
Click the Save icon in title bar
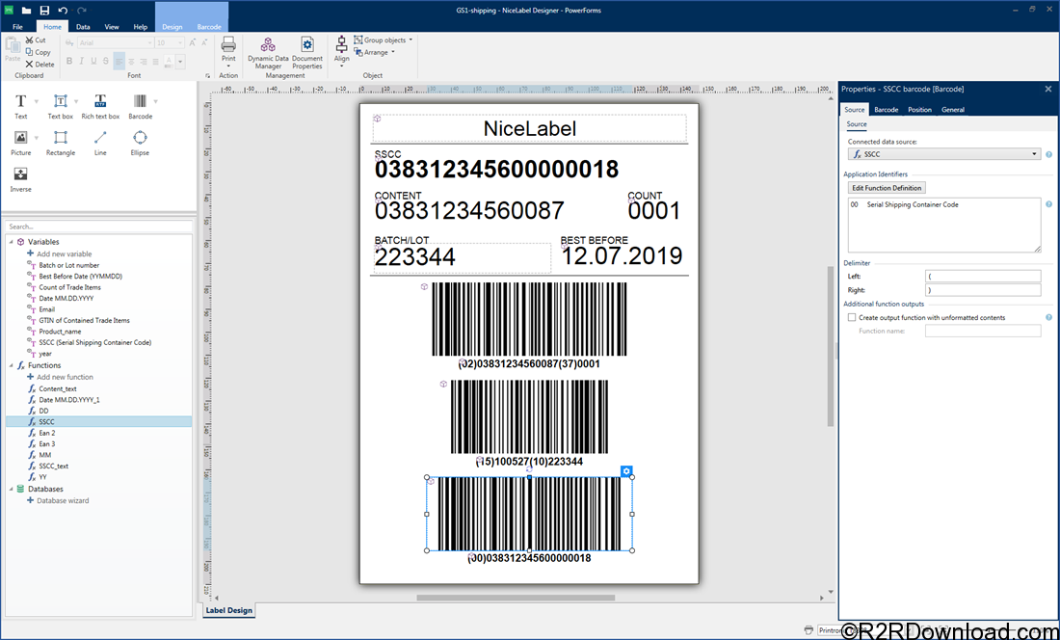pyautogui.click(x=44, y=10)
